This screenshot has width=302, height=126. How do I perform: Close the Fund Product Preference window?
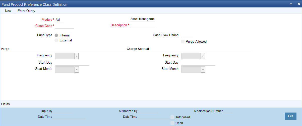tap(298, 4)
